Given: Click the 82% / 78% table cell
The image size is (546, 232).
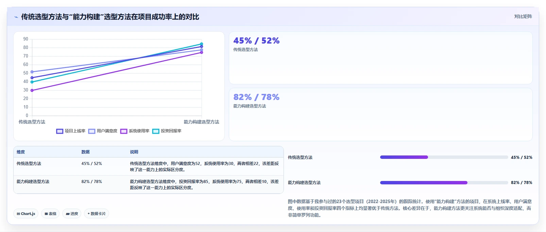Looking at the screenshot, I should 91,182.
